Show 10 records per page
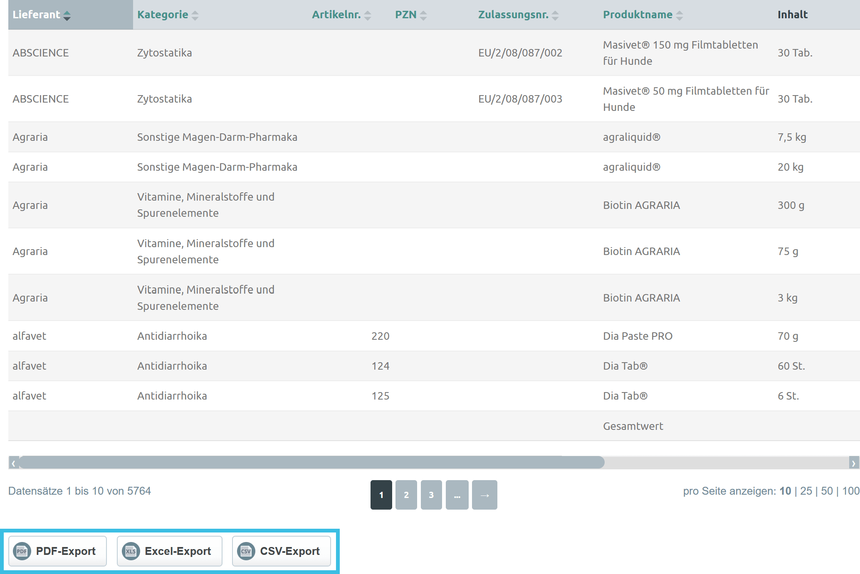Image resolution: width=860 pixels, height=574 pixels. coord(785,491)
